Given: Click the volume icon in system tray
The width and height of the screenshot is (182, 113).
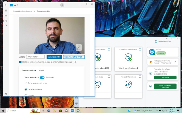Looking at the screenshot, I should pos(166,111).
